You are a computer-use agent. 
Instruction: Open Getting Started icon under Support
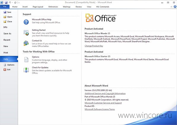(26, 33)
